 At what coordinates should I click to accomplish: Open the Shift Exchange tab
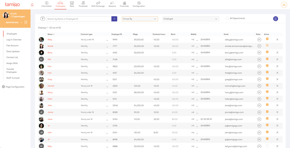tap(98, 4)
